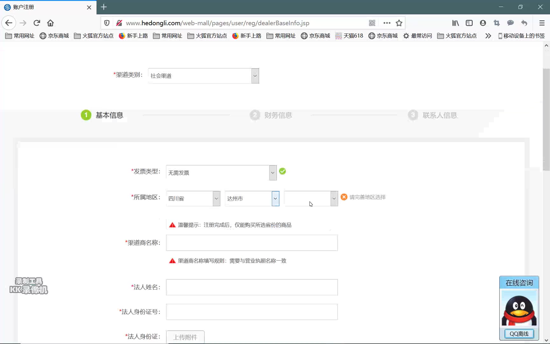Open the 最常访问 bookmark menu
Image resolution: width=550 pixels, height=344 pixels.
tap(417, 36)
